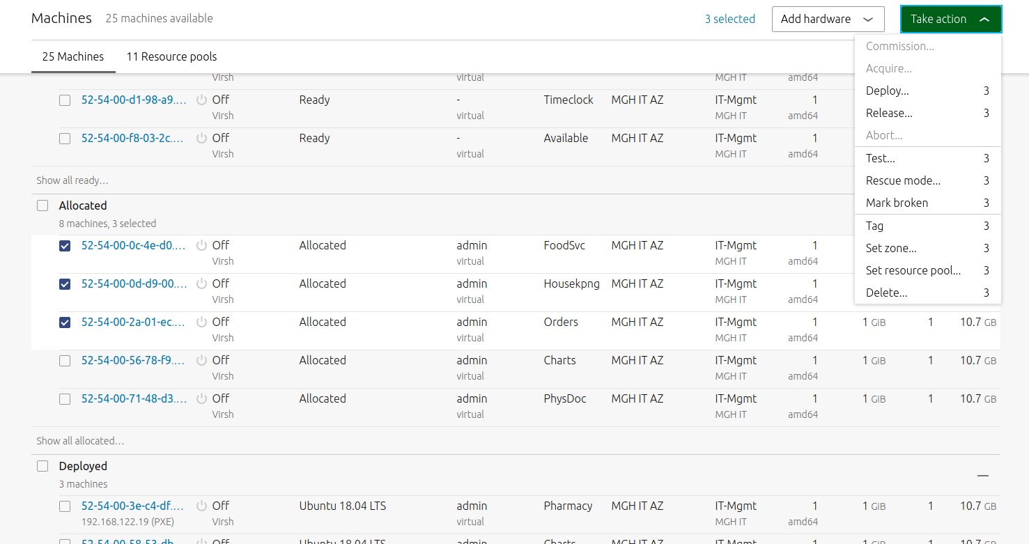
Task: Switch to the 11 Resource pools tab
Action: pyautogui.click(x=171, y=56)
